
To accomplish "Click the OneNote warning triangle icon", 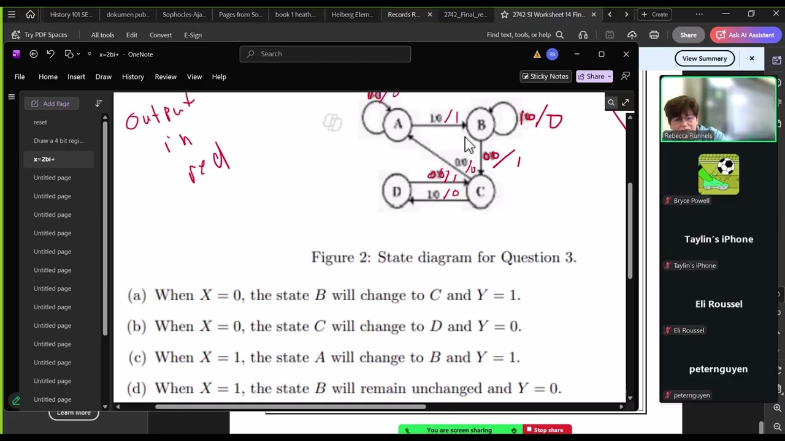I will pos(537,55).
